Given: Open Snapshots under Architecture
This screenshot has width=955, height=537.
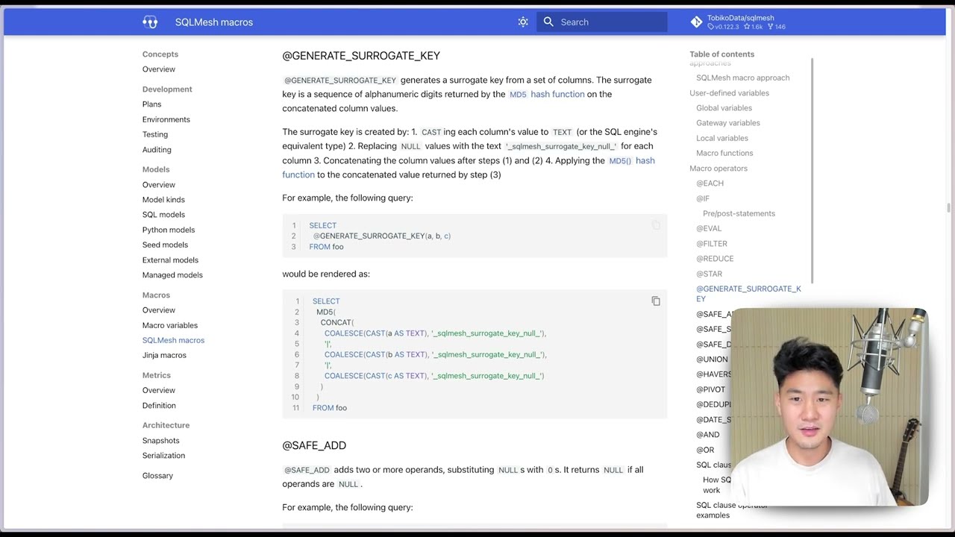Looking at the screenshot, I should tap(161, 441).
